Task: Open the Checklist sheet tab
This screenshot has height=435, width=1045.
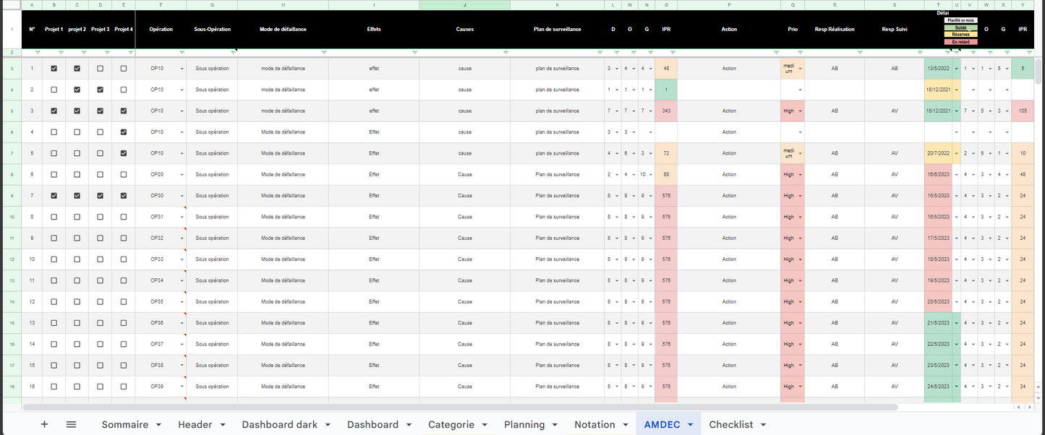Action: click(x=730, y=424)
